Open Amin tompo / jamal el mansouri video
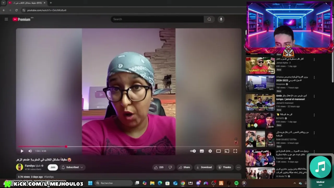Image resolution: width=334 pixels, height=188 pixels. pyautogui.click(x=260, y=102)
